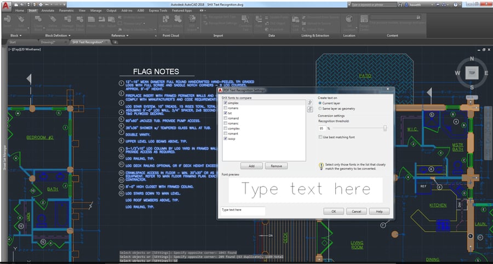
Task: Click the Create Block icon on the ribbon
Action: click(38, 19)
